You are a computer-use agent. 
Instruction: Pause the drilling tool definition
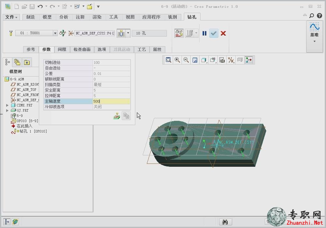pos(204,33)
